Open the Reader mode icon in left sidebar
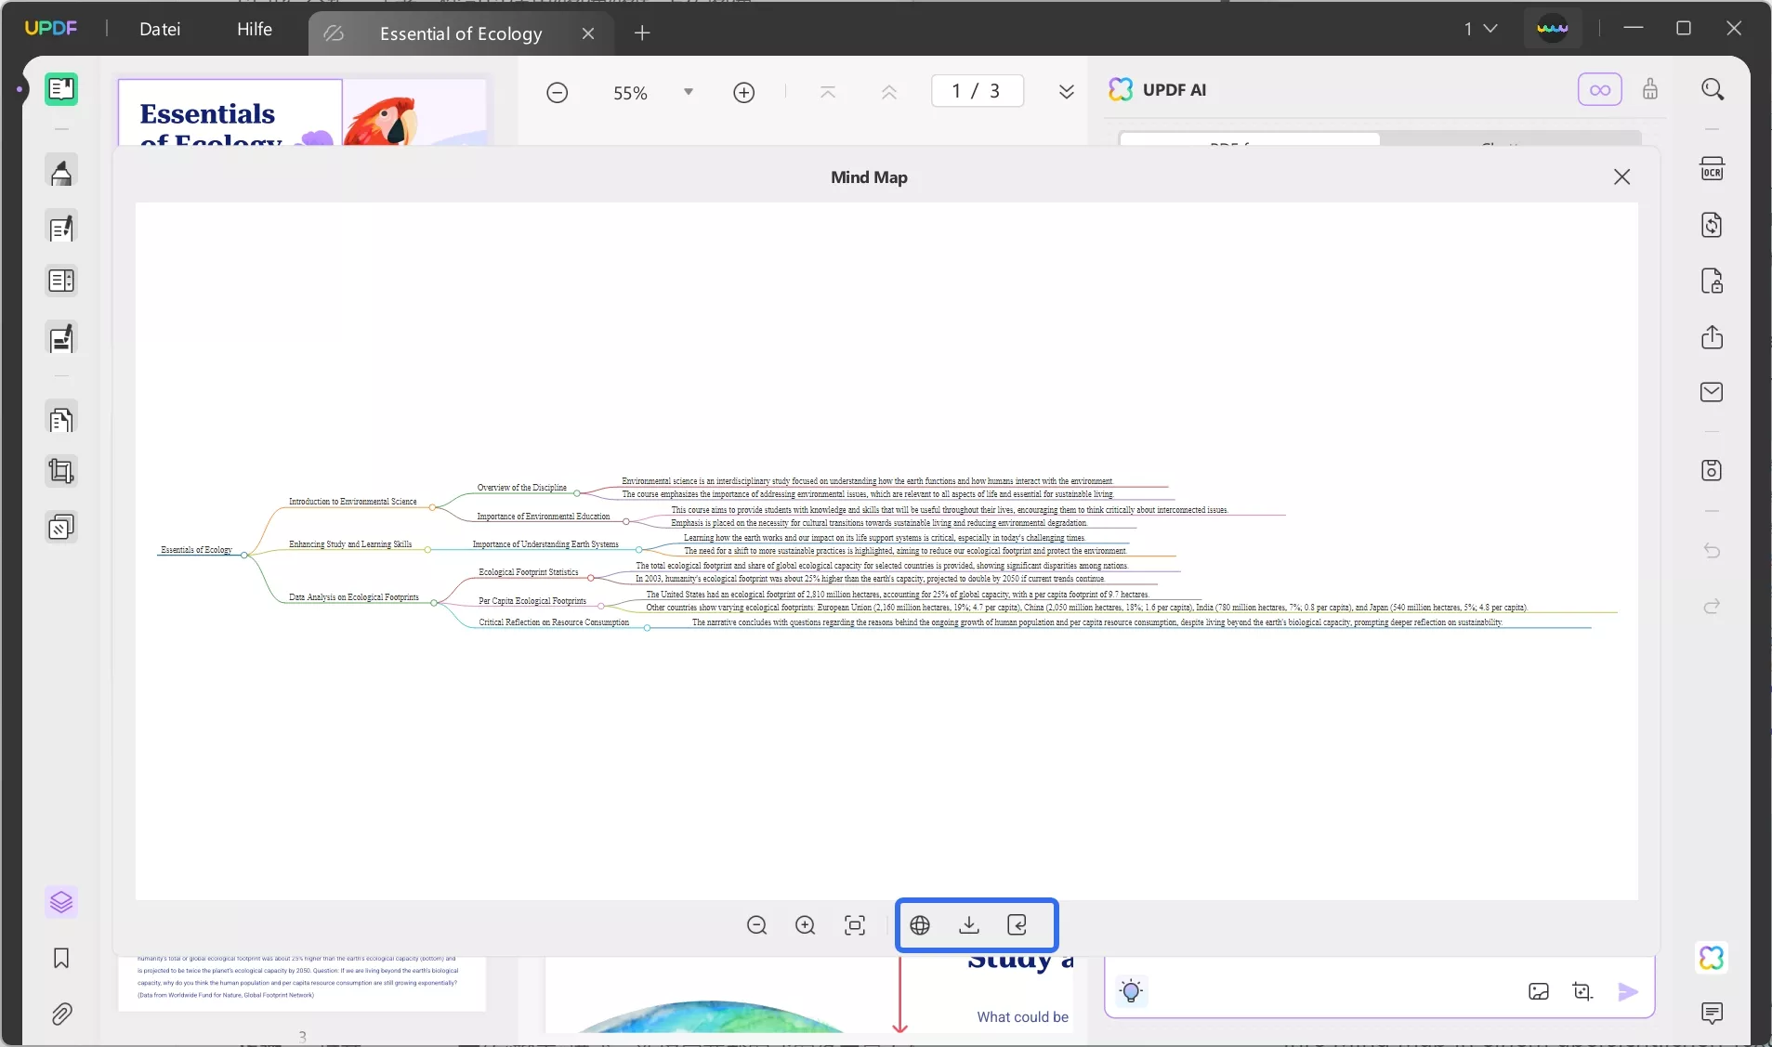The height and width of the screenshot is (1047, 1772). pos(61,89)
